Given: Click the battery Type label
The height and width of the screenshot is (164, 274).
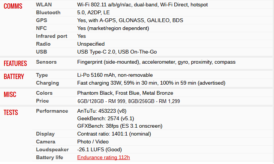Looking at the screenshot, I should pos(42,75).
